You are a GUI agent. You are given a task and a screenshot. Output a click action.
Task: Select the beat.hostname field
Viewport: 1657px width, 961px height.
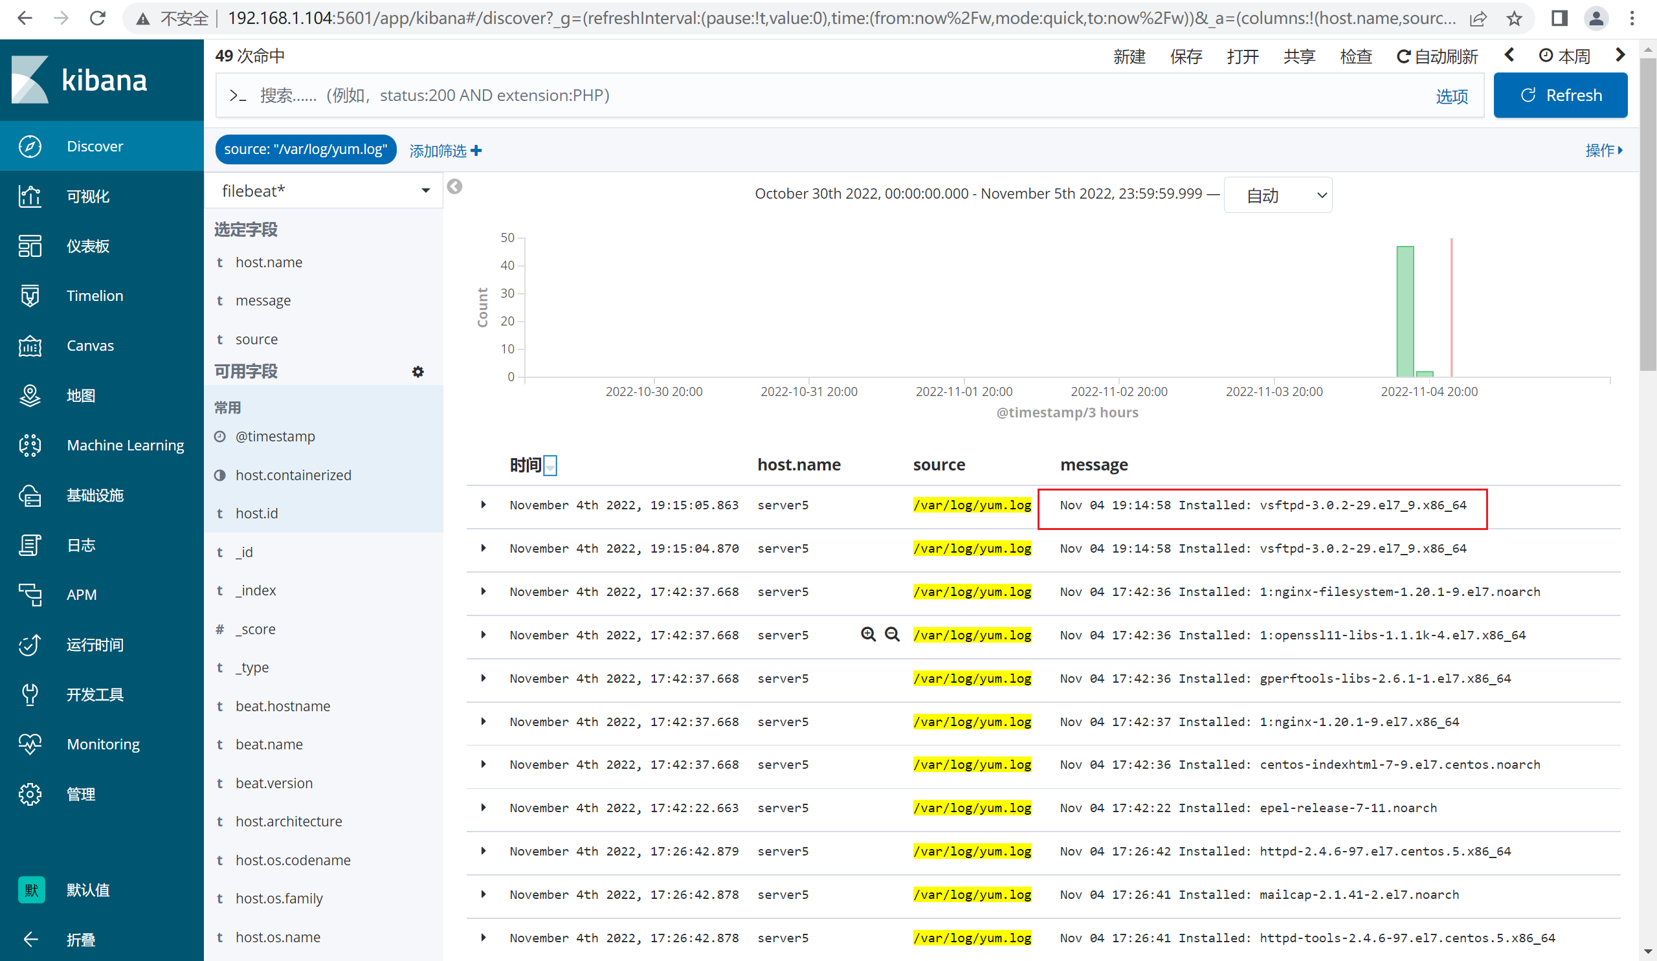tap(283, 706)
